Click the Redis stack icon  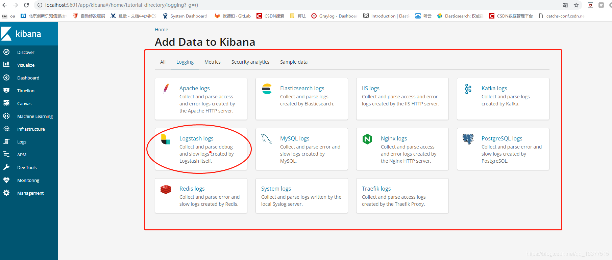point(166,189)
